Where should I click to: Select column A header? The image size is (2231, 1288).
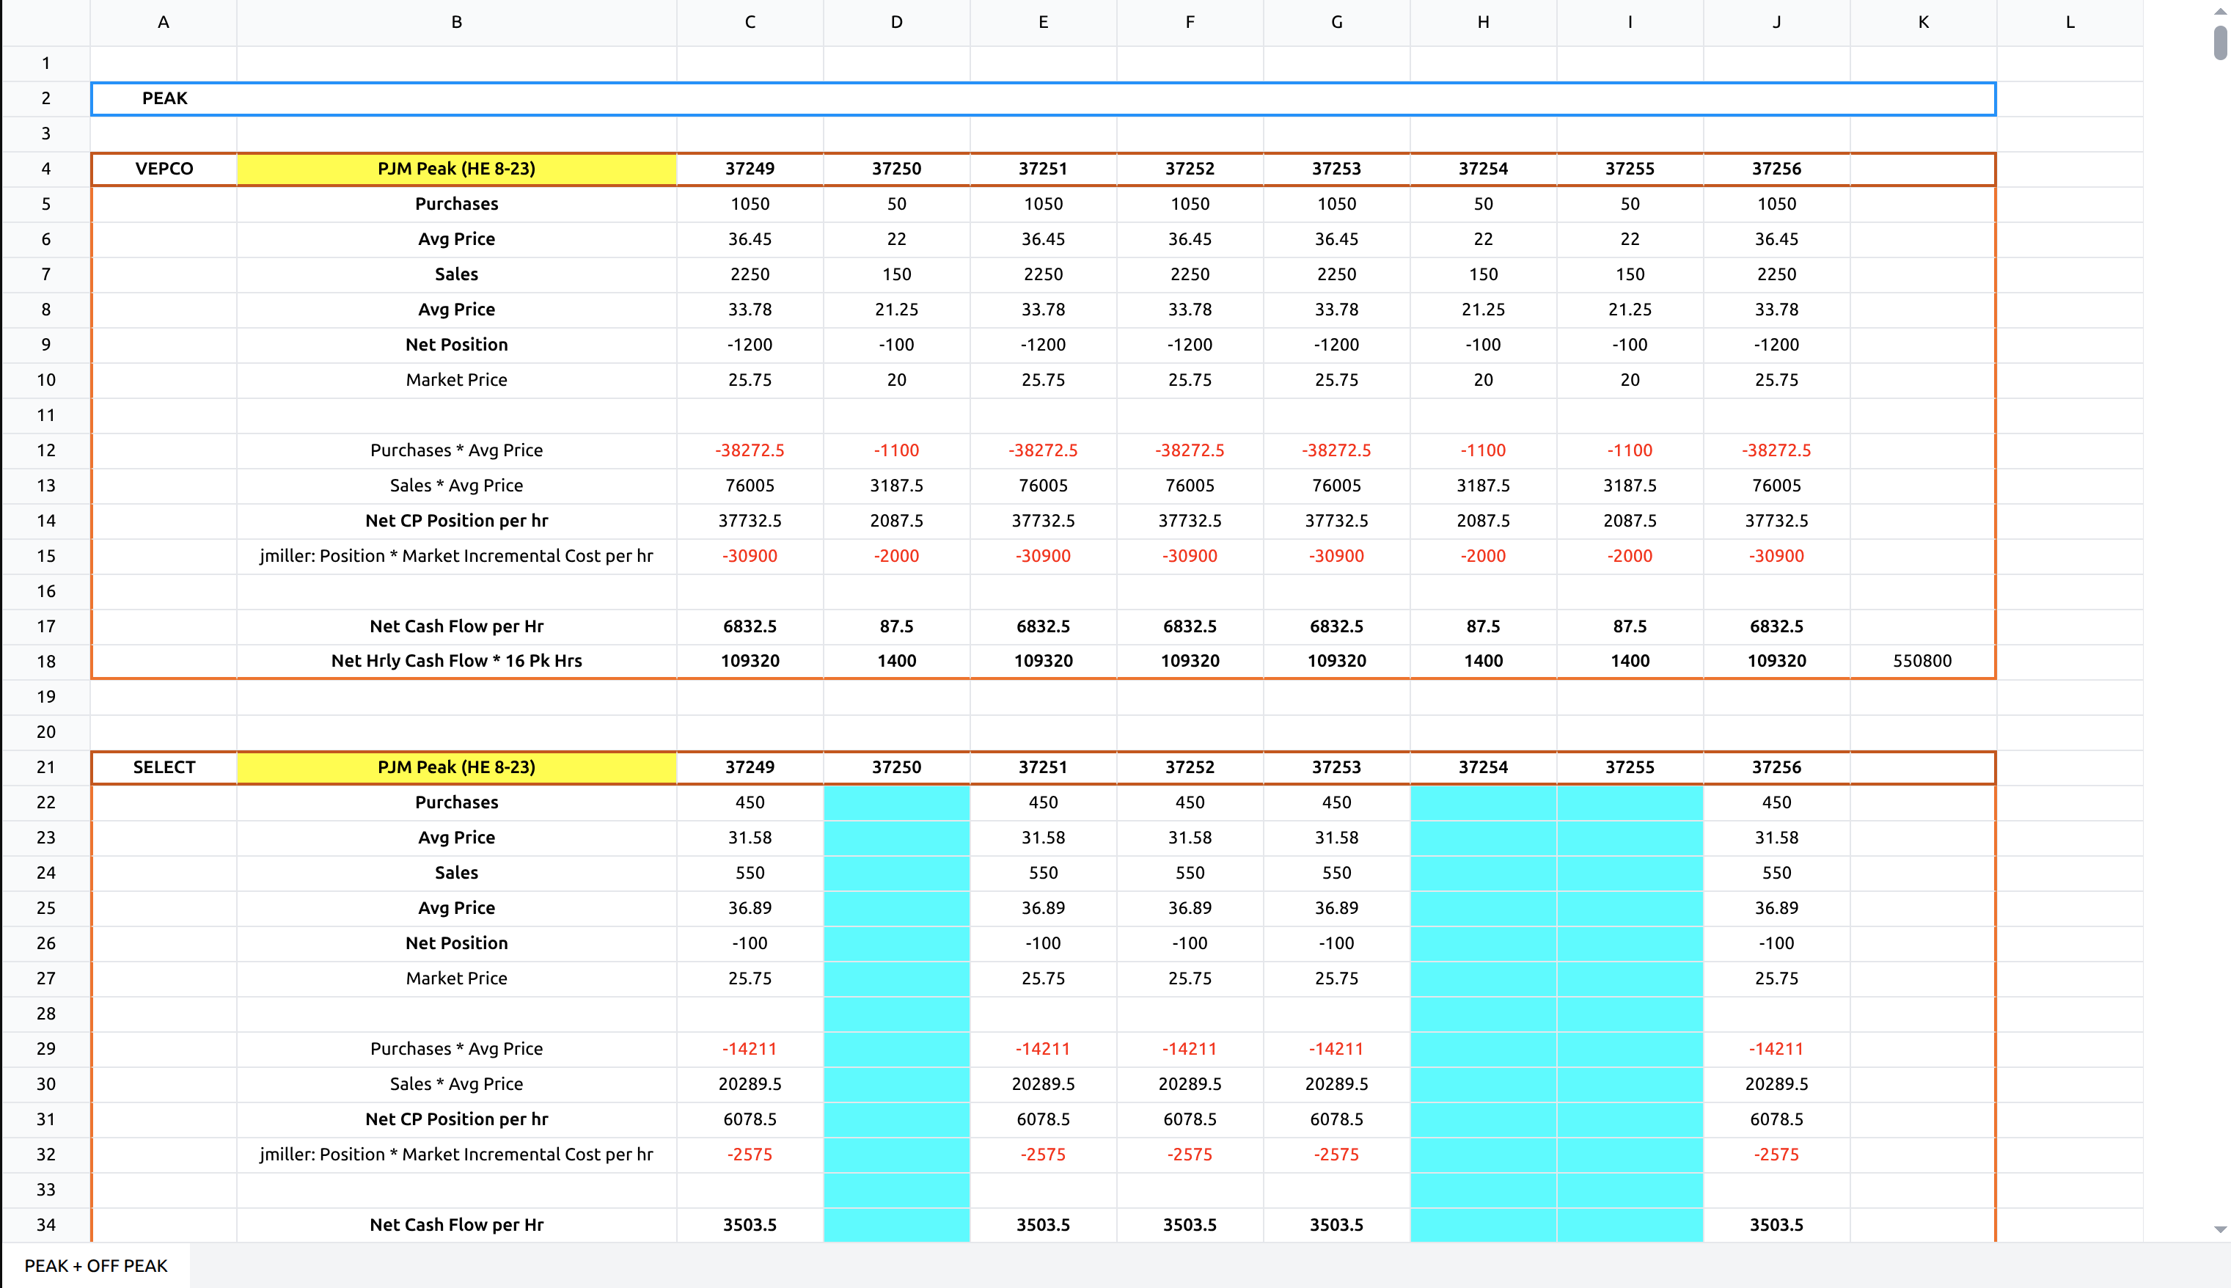coord(164,22)
